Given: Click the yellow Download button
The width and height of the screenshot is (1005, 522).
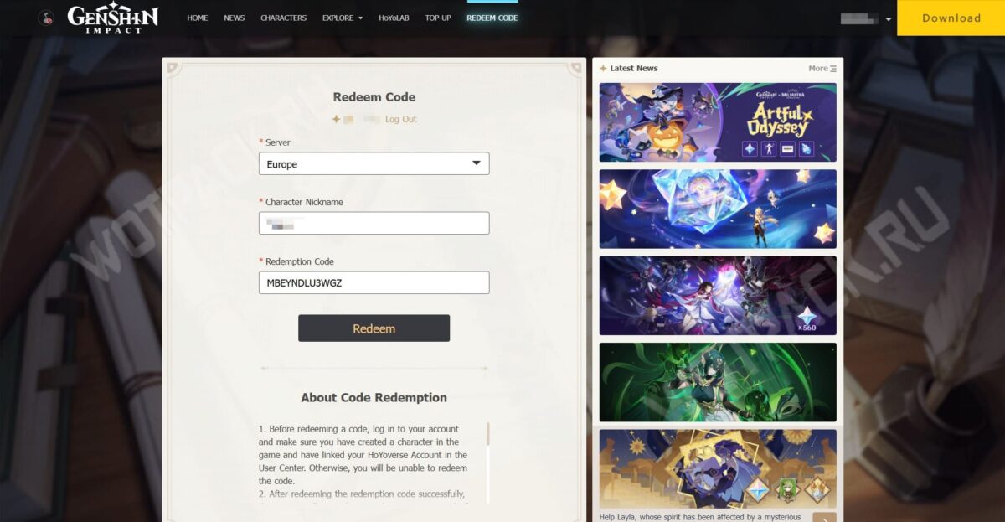Looking at the screenshot, I should [951, 18].
